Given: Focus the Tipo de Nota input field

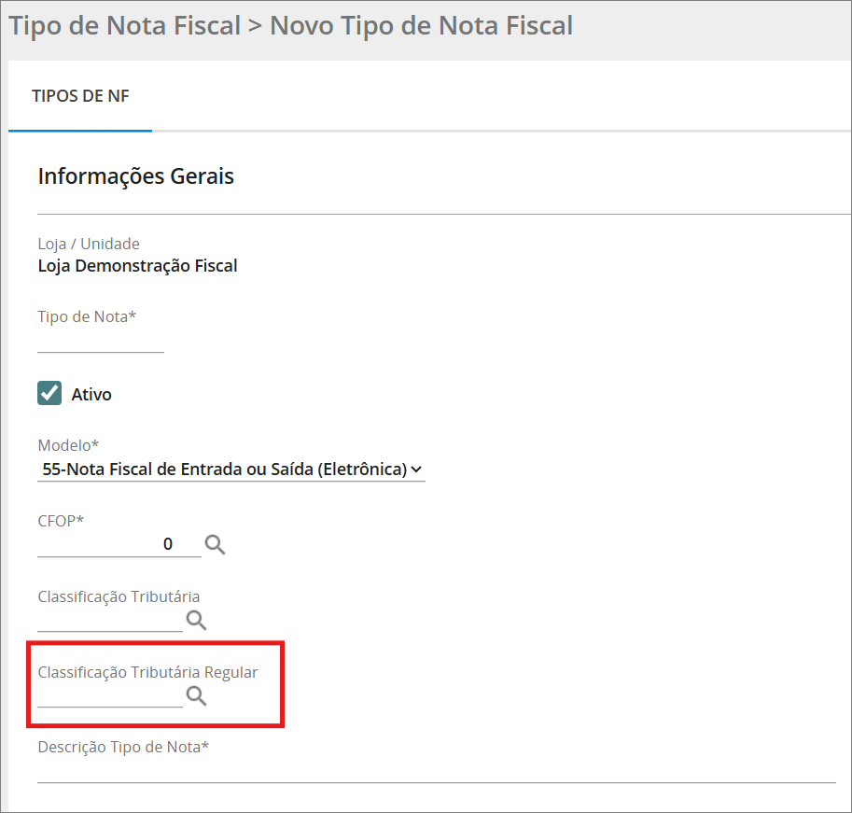Looking at the screenshot, I should pos(101,341).
